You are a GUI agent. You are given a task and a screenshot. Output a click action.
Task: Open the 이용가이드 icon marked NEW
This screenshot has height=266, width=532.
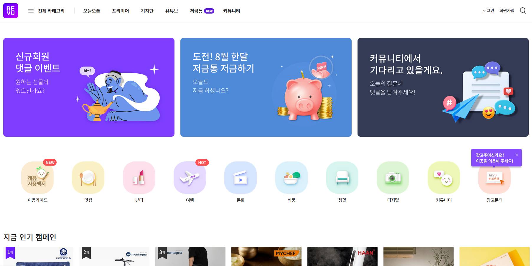(37, 178)
